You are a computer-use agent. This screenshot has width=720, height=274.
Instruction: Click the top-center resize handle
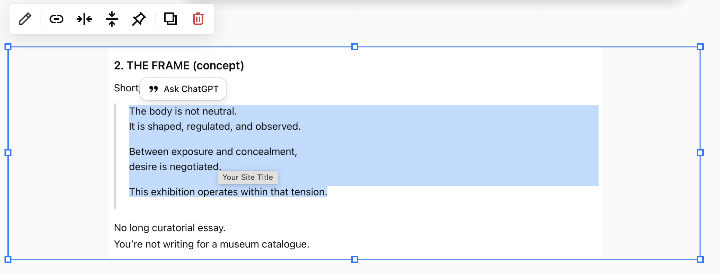point(354,47)
